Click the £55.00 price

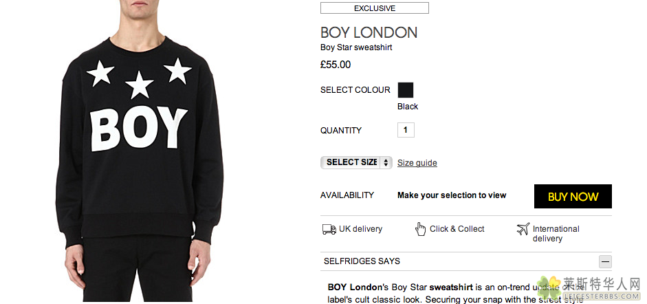click(336, 65)
